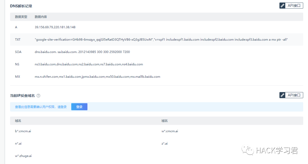Click the MX record type cell
308x164 pixels.
17,77
